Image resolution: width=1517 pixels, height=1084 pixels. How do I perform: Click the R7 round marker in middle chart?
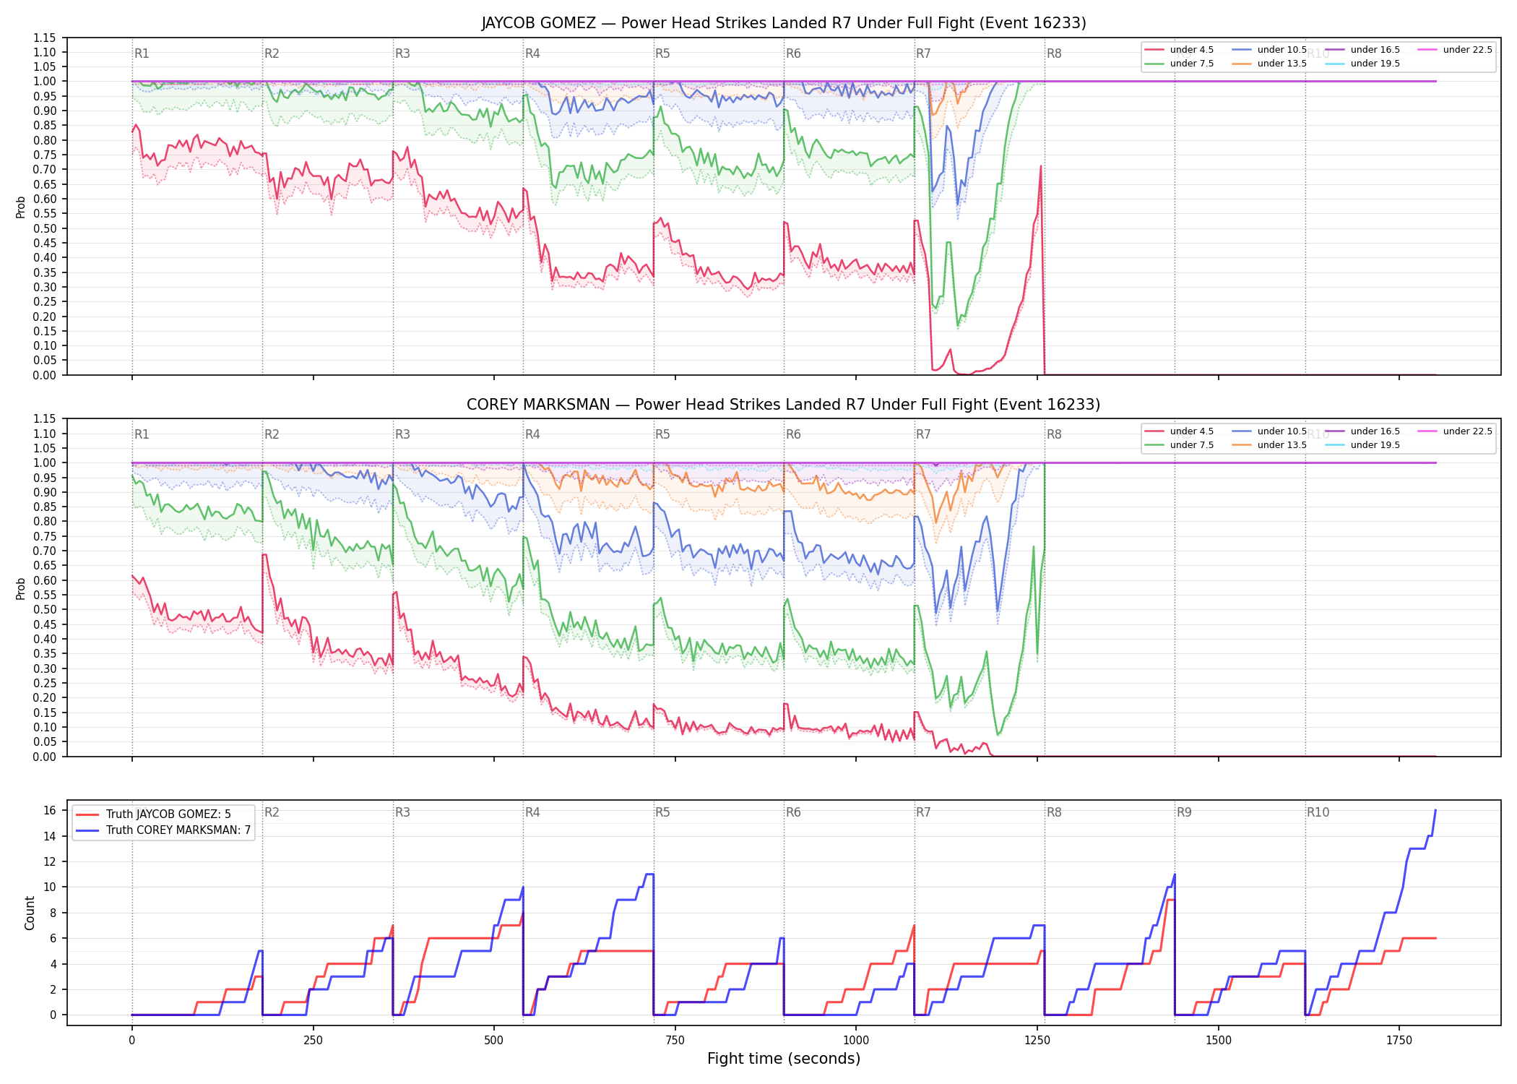pos(923,434)
